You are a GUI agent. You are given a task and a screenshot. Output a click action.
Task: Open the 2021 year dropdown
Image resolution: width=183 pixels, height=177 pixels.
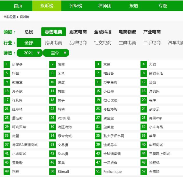(x=29, y=53)
